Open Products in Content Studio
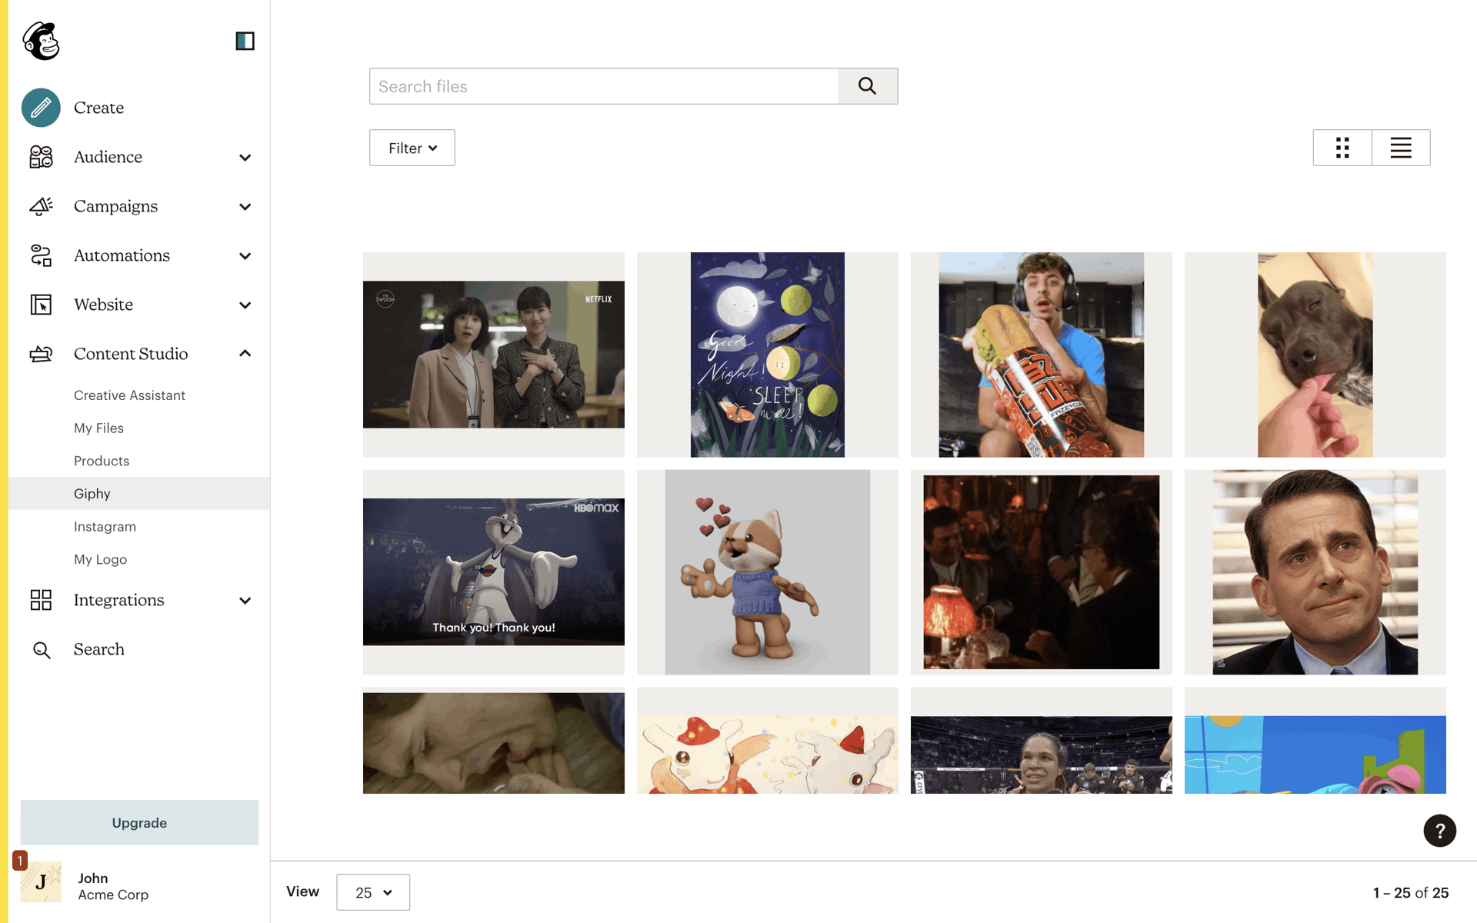Screen dimensions: 1477x923 102,461
